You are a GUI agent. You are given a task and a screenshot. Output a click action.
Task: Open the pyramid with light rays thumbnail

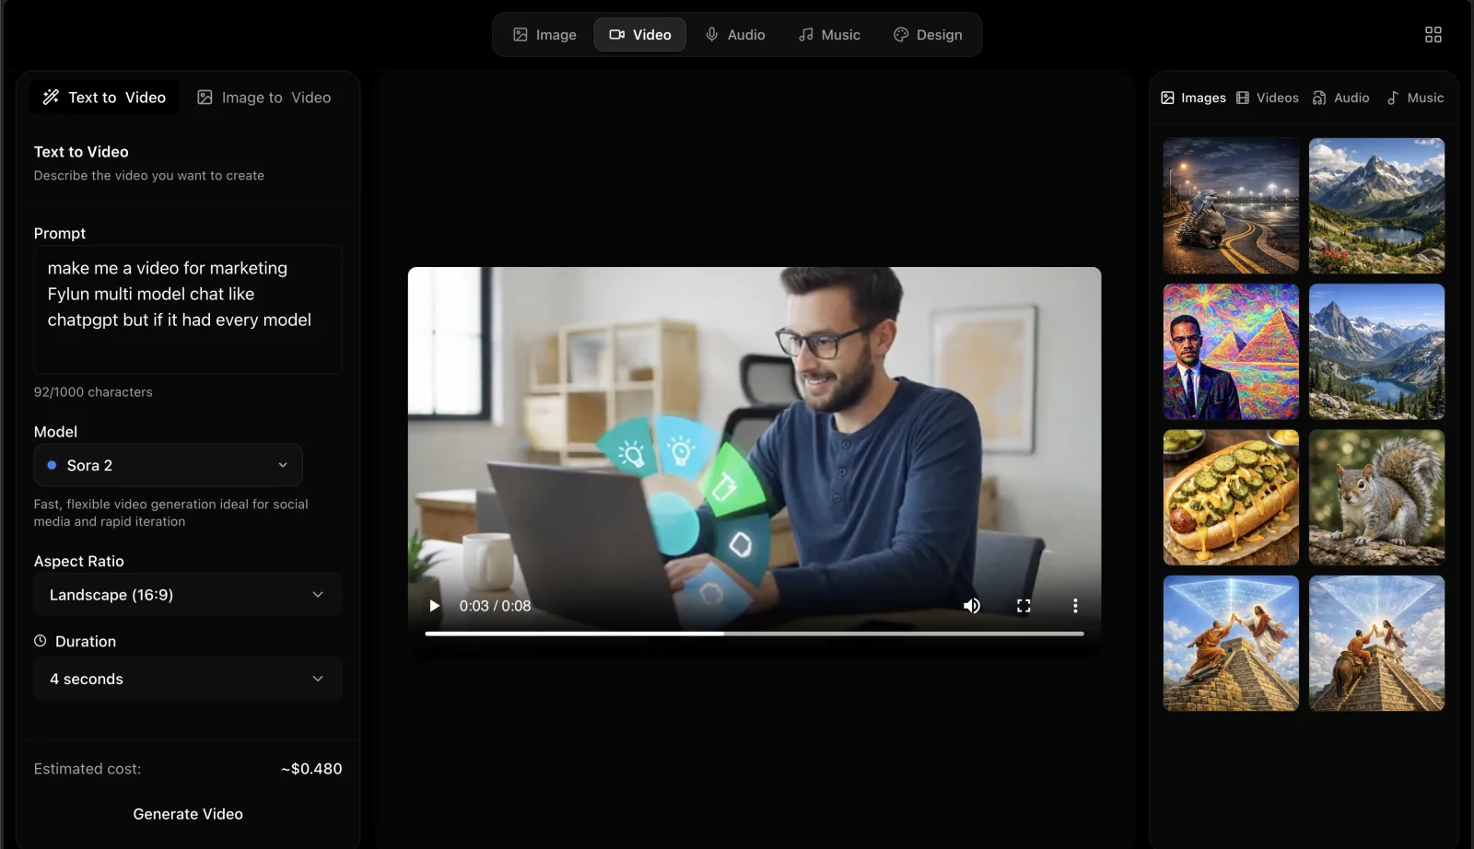1377,644
